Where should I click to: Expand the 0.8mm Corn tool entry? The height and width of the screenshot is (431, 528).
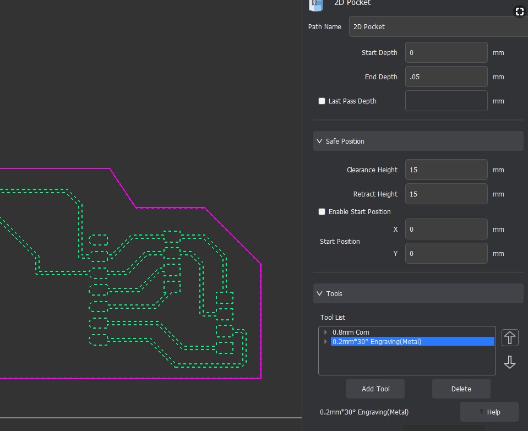point(325,332)
